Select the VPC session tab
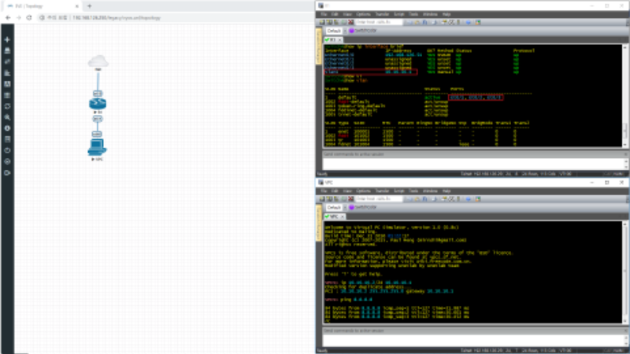This screenshot has height=354, width=630. pyautogui.click(x=333, y=215)
